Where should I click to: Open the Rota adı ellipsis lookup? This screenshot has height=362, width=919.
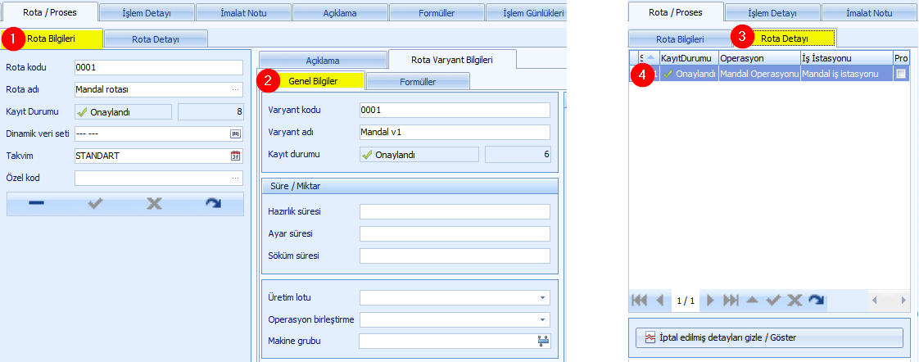[236, 90]
